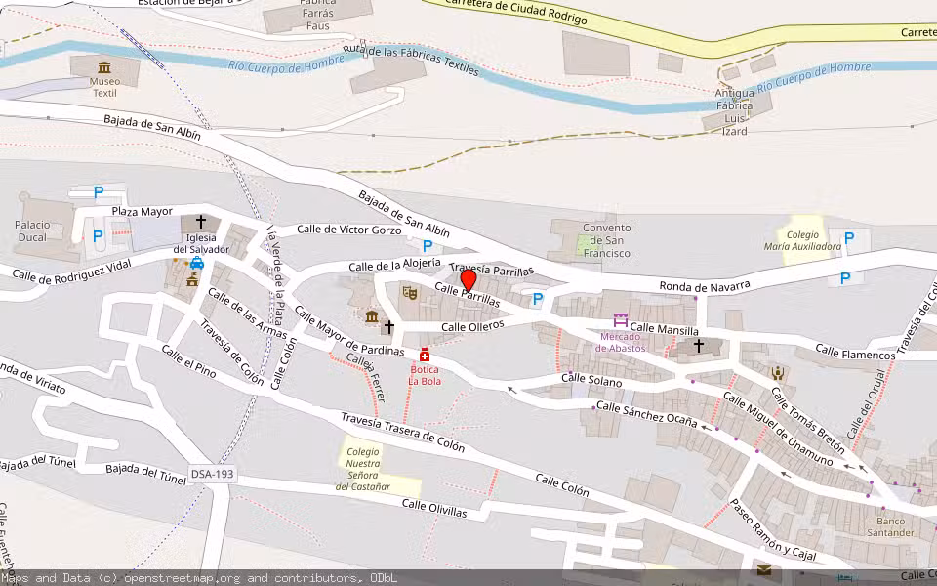The image size is (937, 586).
Task: Select the Antigua Fábrica Luis Izard label
Action: pos(734,111)
